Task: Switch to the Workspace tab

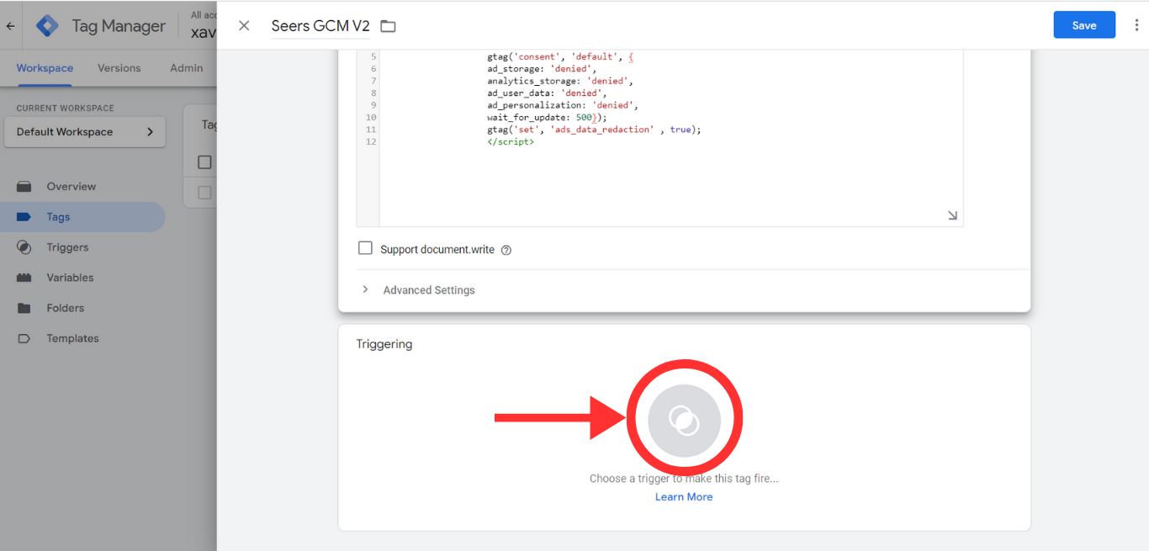Action: click(x=45, y=68)
